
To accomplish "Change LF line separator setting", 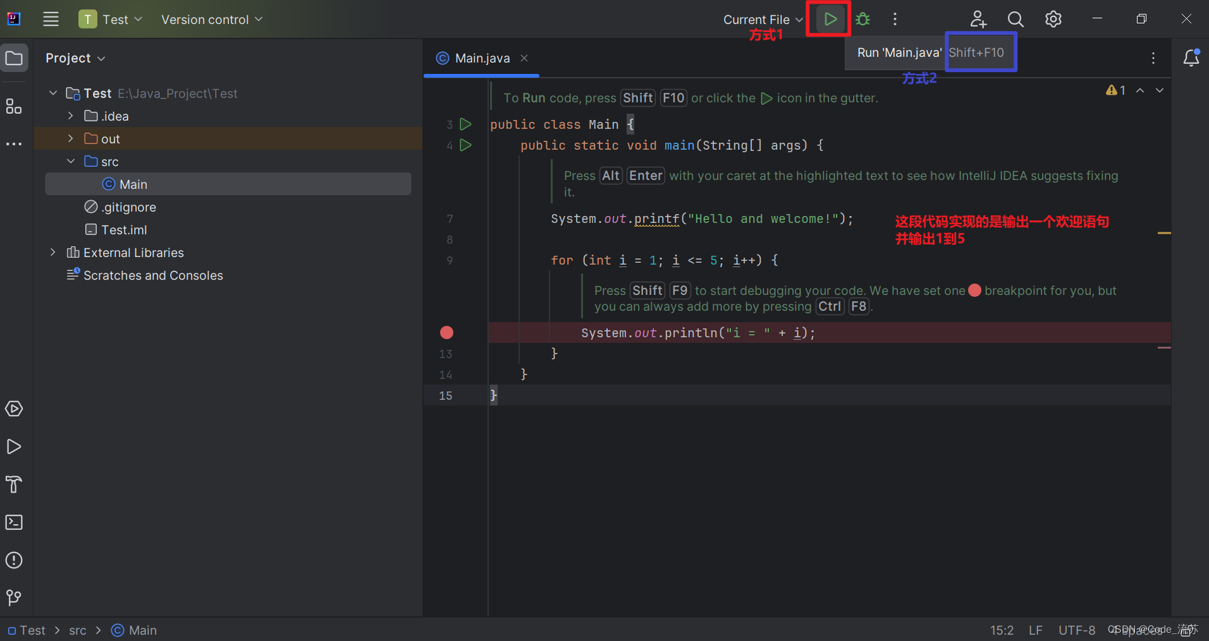I will (x=1036, y=630).
